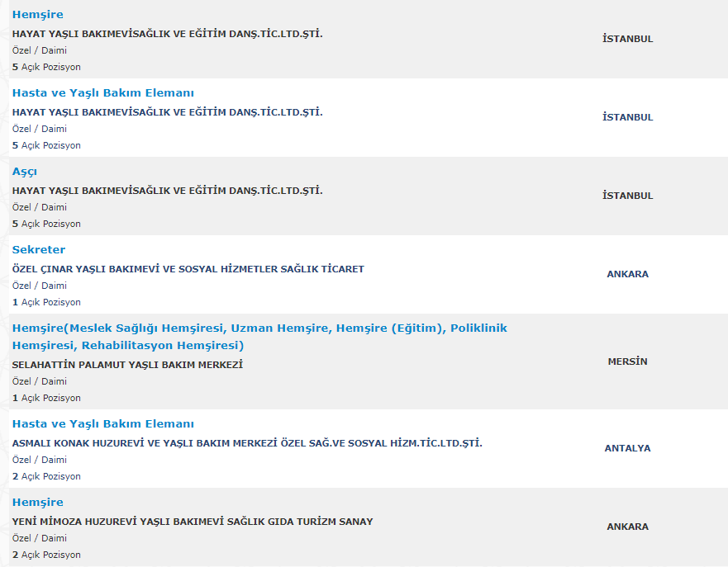Image resolution: width=728 pixels, height=567 pixels.
Task: Click İSTANBUL location of Aşçı listing
Action: click(627, 196)
